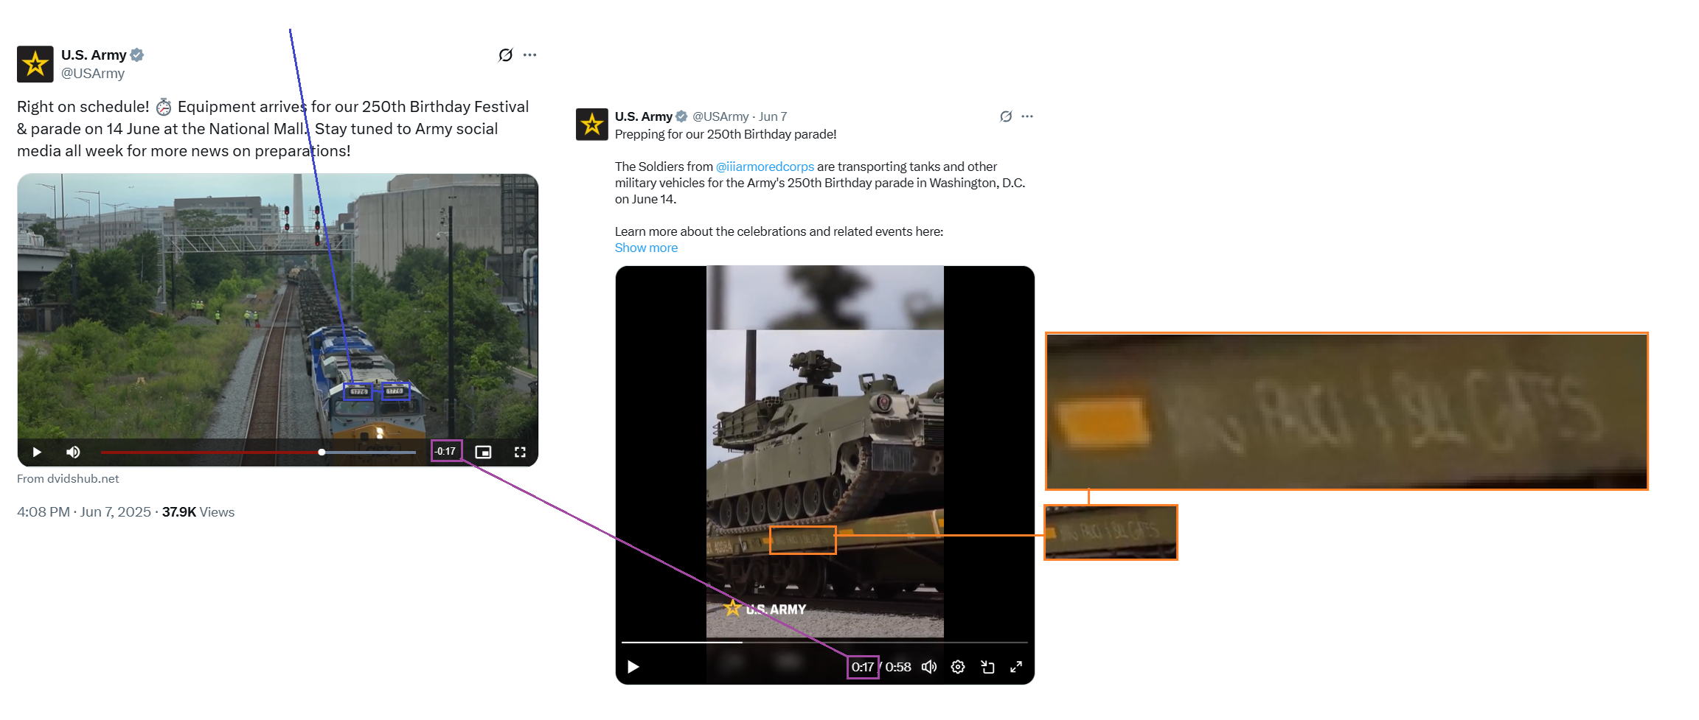This screenshot has width=1699, height=720.
Task: Seek on right video progress bar
Action: [824, 643]
